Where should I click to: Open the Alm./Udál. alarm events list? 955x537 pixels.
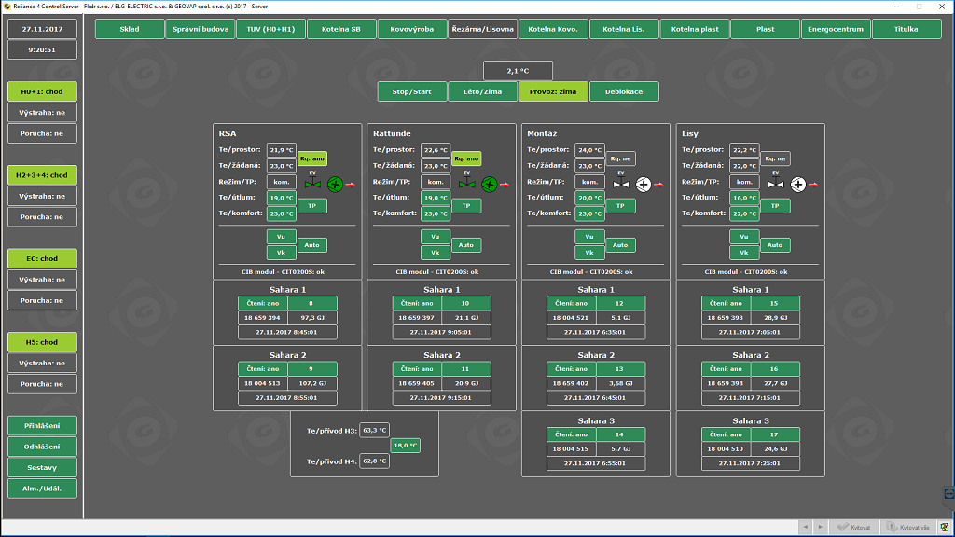[42, 488]
